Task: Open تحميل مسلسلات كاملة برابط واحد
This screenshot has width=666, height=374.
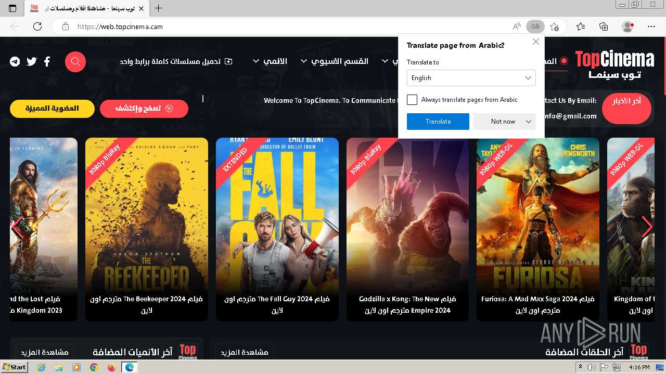Action: point(176,62)
